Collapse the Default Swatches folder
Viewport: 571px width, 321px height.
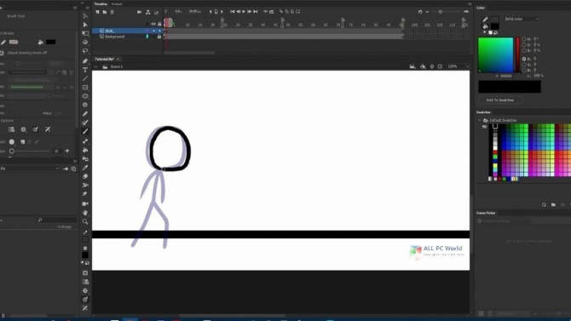480,120
